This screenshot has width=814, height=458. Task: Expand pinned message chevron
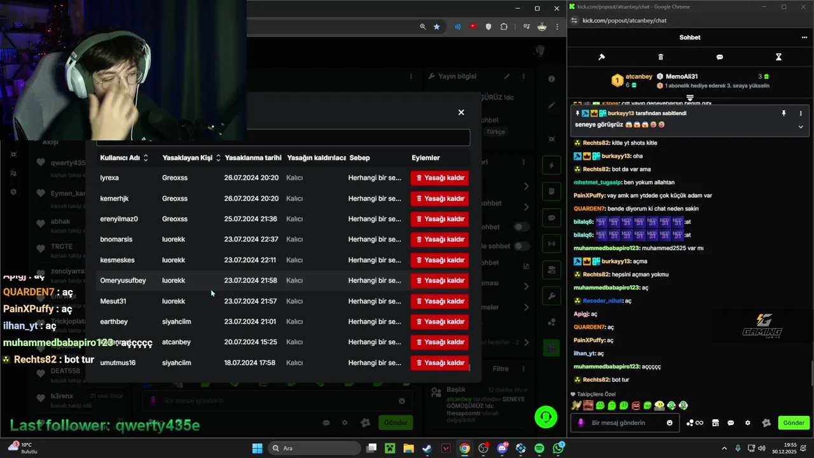801,127
